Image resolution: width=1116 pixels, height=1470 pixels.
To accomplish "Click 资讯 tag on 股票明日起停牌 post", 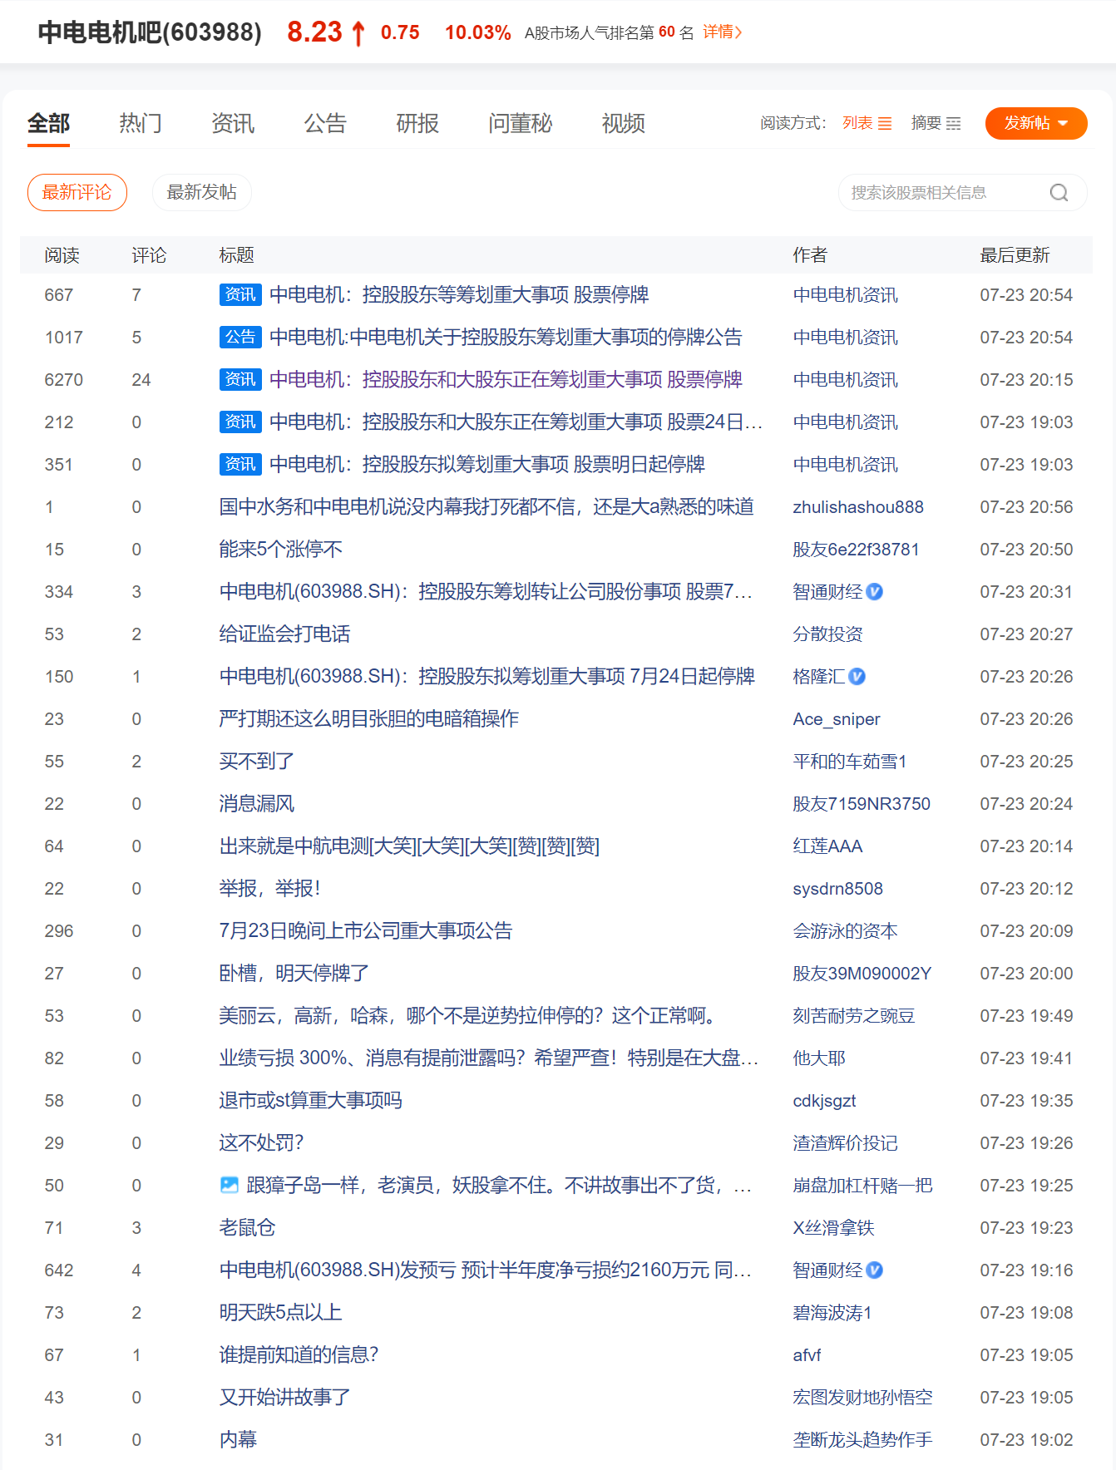I will 240,464.
